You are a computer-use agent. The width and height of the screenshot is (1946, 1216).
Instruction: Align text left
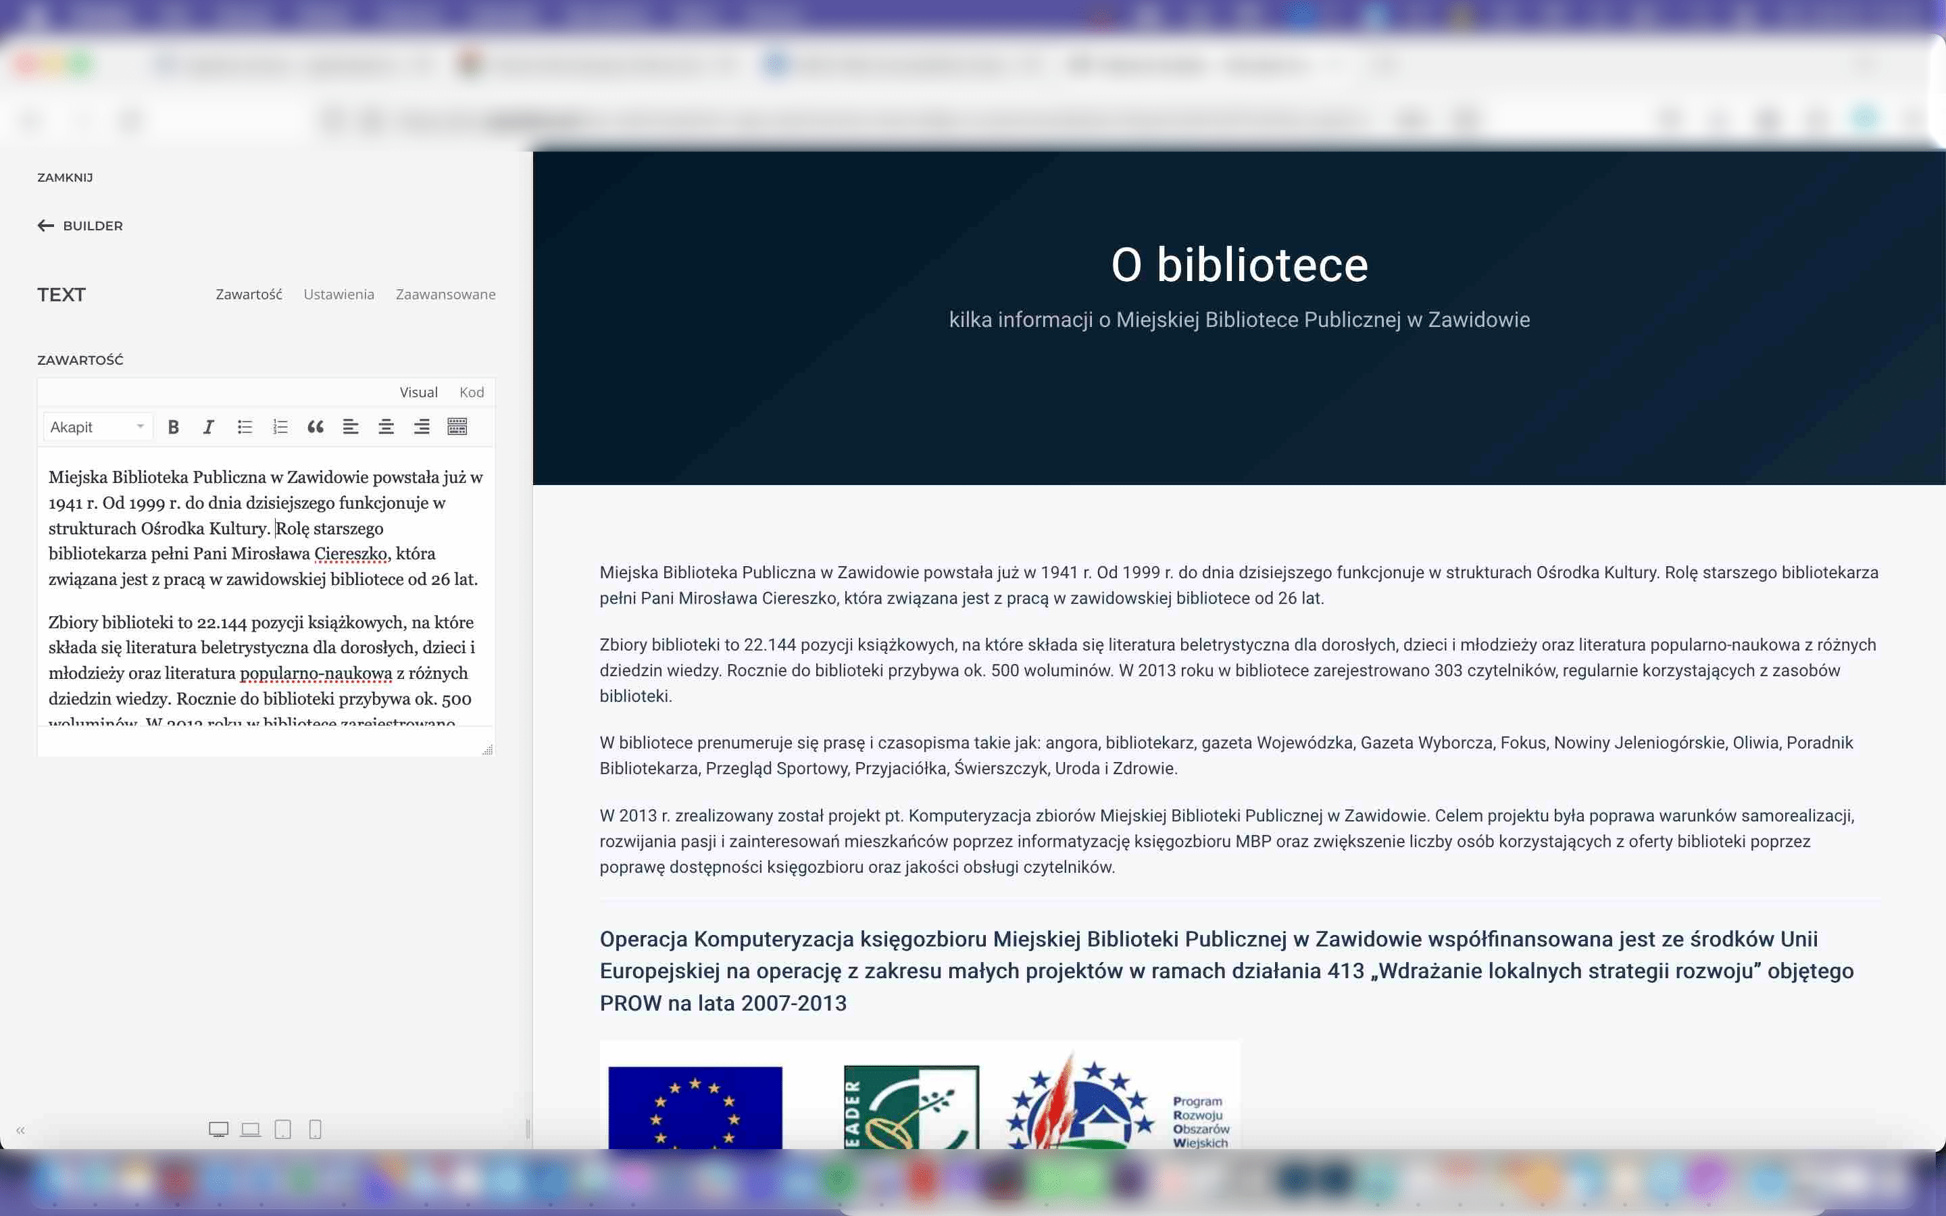(351, 427)
